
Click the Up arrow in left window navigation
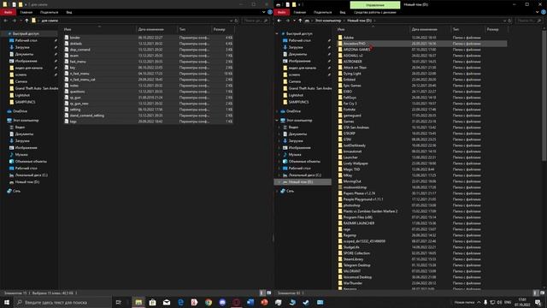pyautogui.click(x=26, y=21)
